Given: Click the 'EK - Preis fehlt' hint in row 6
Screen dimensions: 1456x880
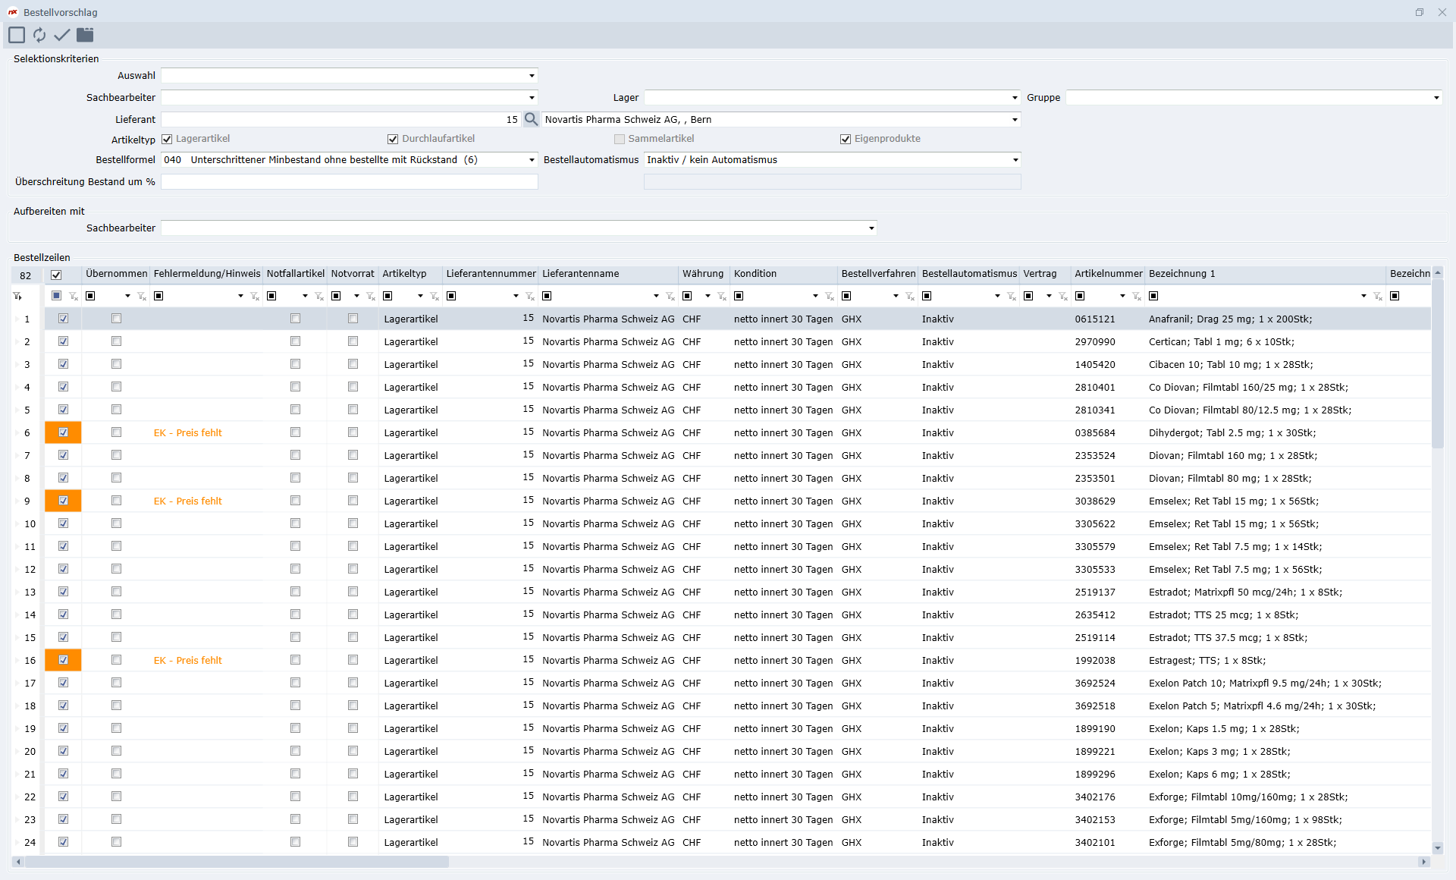Looking at the screenshot, I should point(187,432).
